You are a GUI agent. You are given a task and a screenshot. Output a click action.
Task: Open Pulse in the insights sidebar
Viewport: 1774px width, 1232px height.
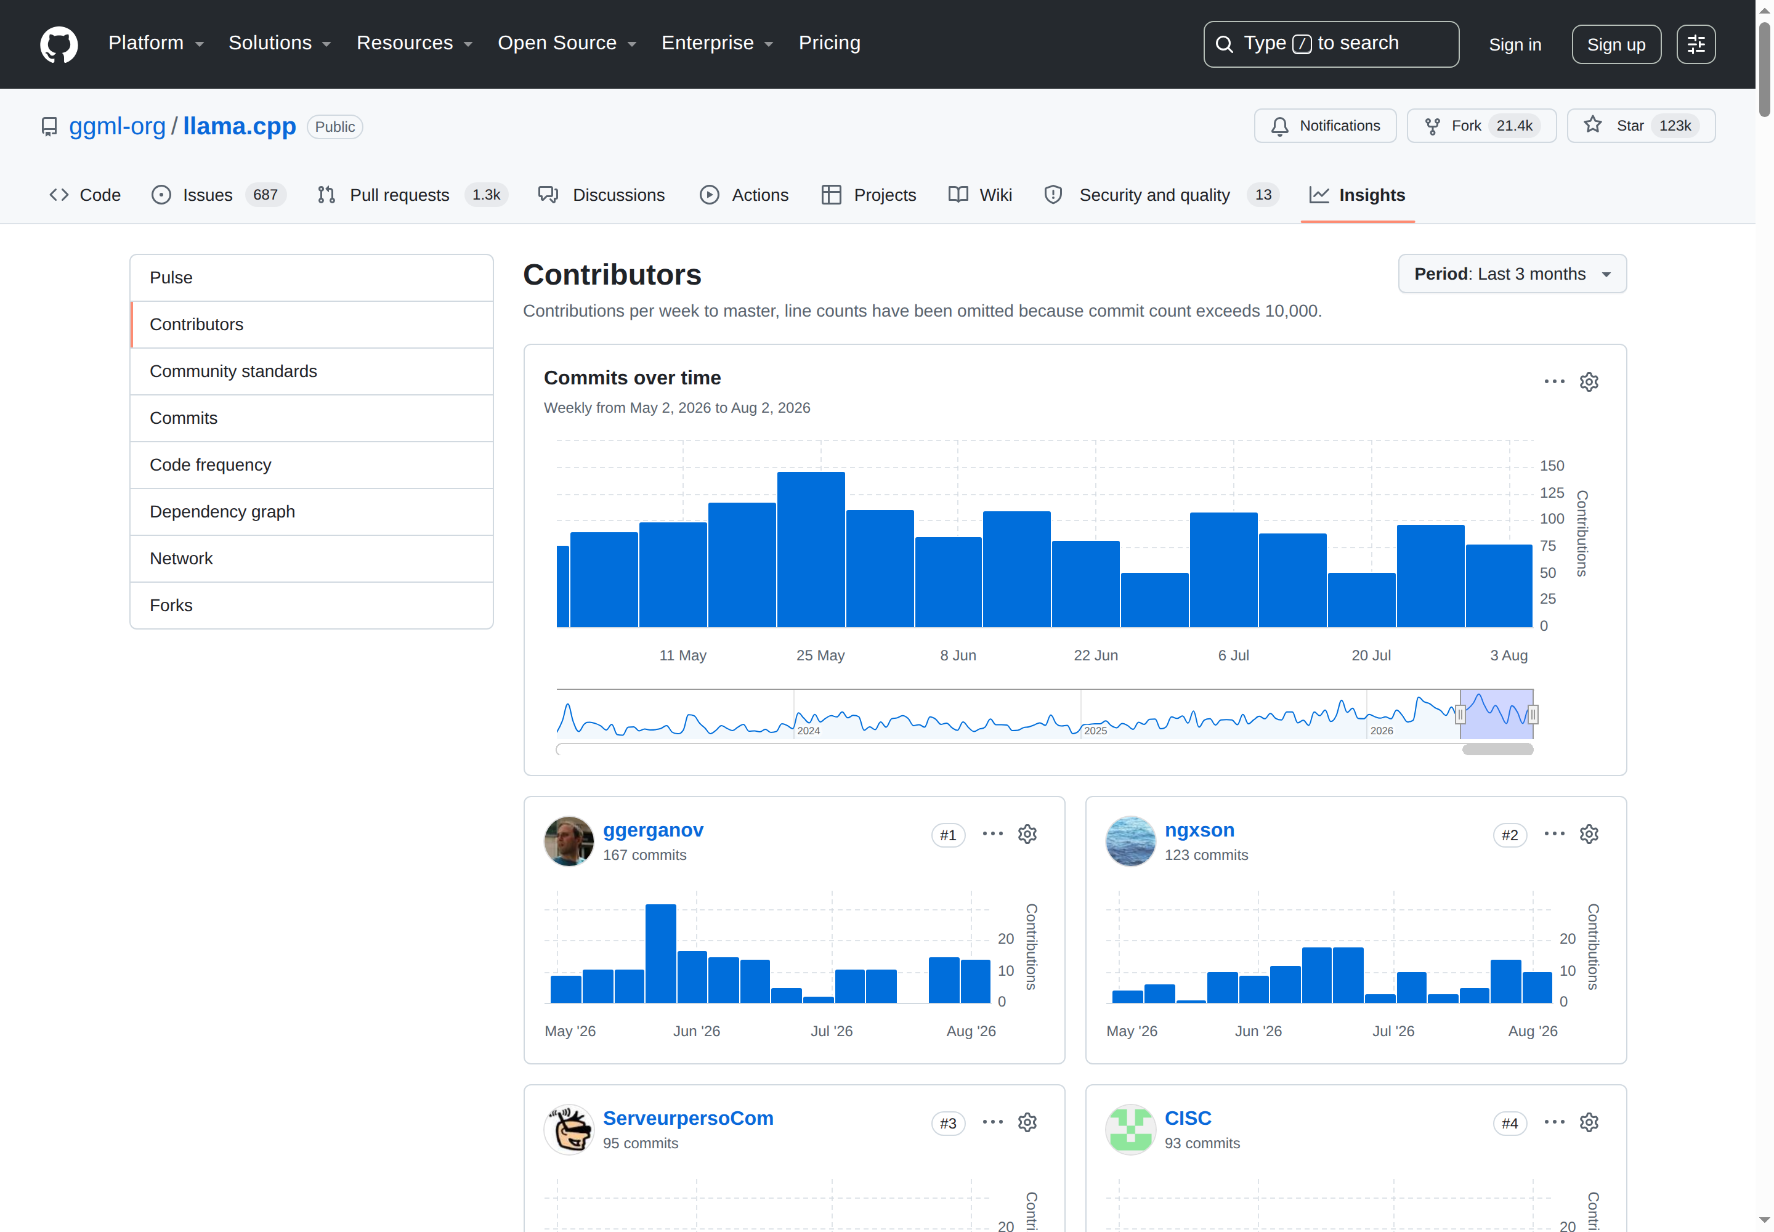pyautogui.click(x=311, y=278)
